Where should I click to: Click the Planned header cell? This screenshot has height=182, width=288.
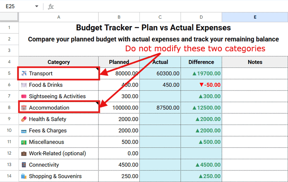click(x=119, y=62)
